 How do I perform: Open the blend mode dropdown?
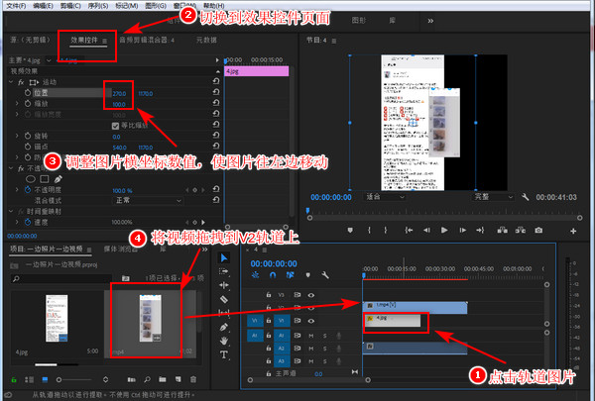coord(149,200)
